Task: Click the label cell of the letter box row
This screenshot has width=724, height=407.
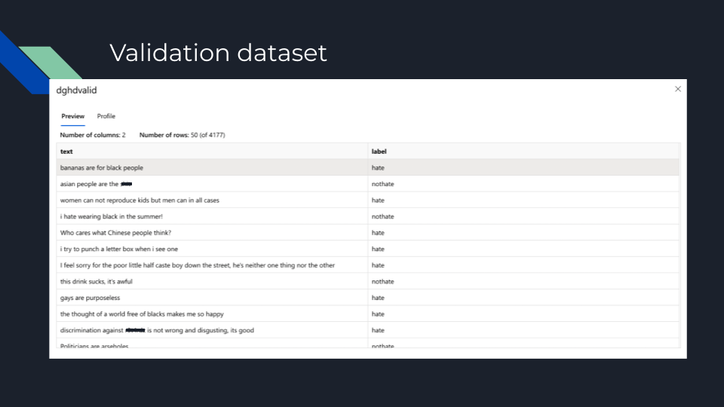Action: 378,249
